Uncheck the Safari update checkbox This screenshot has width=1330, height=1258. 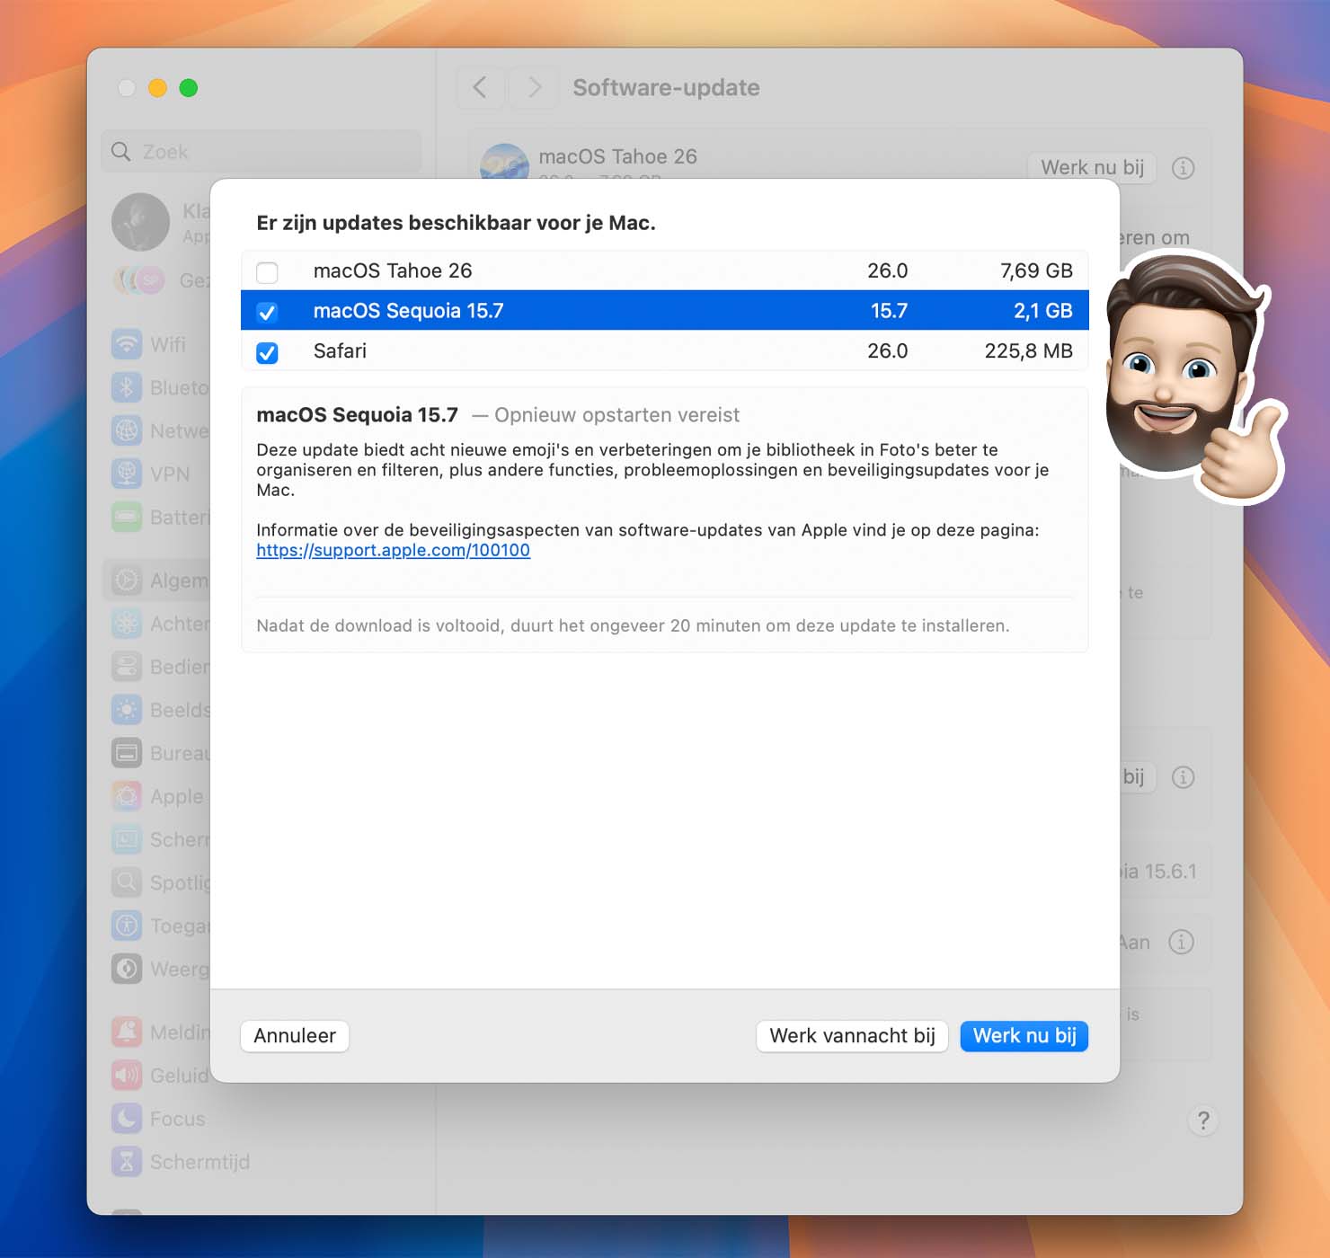[267, 352]
